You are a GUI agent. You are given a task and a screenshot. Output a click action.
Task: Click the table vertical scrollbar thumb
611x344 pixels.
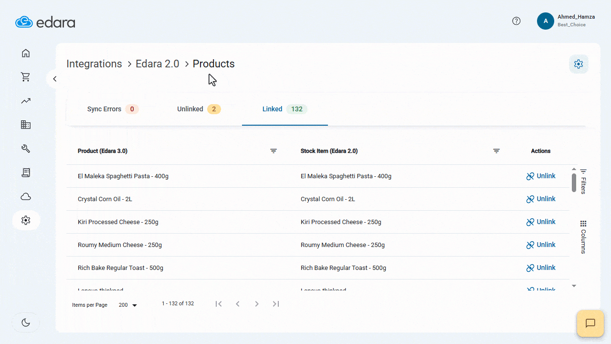click(x=574, y=183)
